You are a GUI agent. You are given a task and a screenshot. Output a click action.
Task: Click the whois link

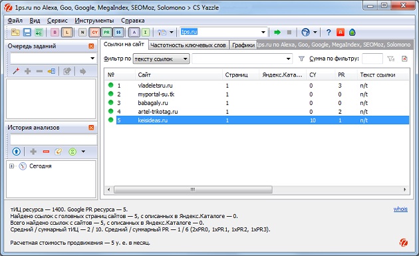click(400, 209)
